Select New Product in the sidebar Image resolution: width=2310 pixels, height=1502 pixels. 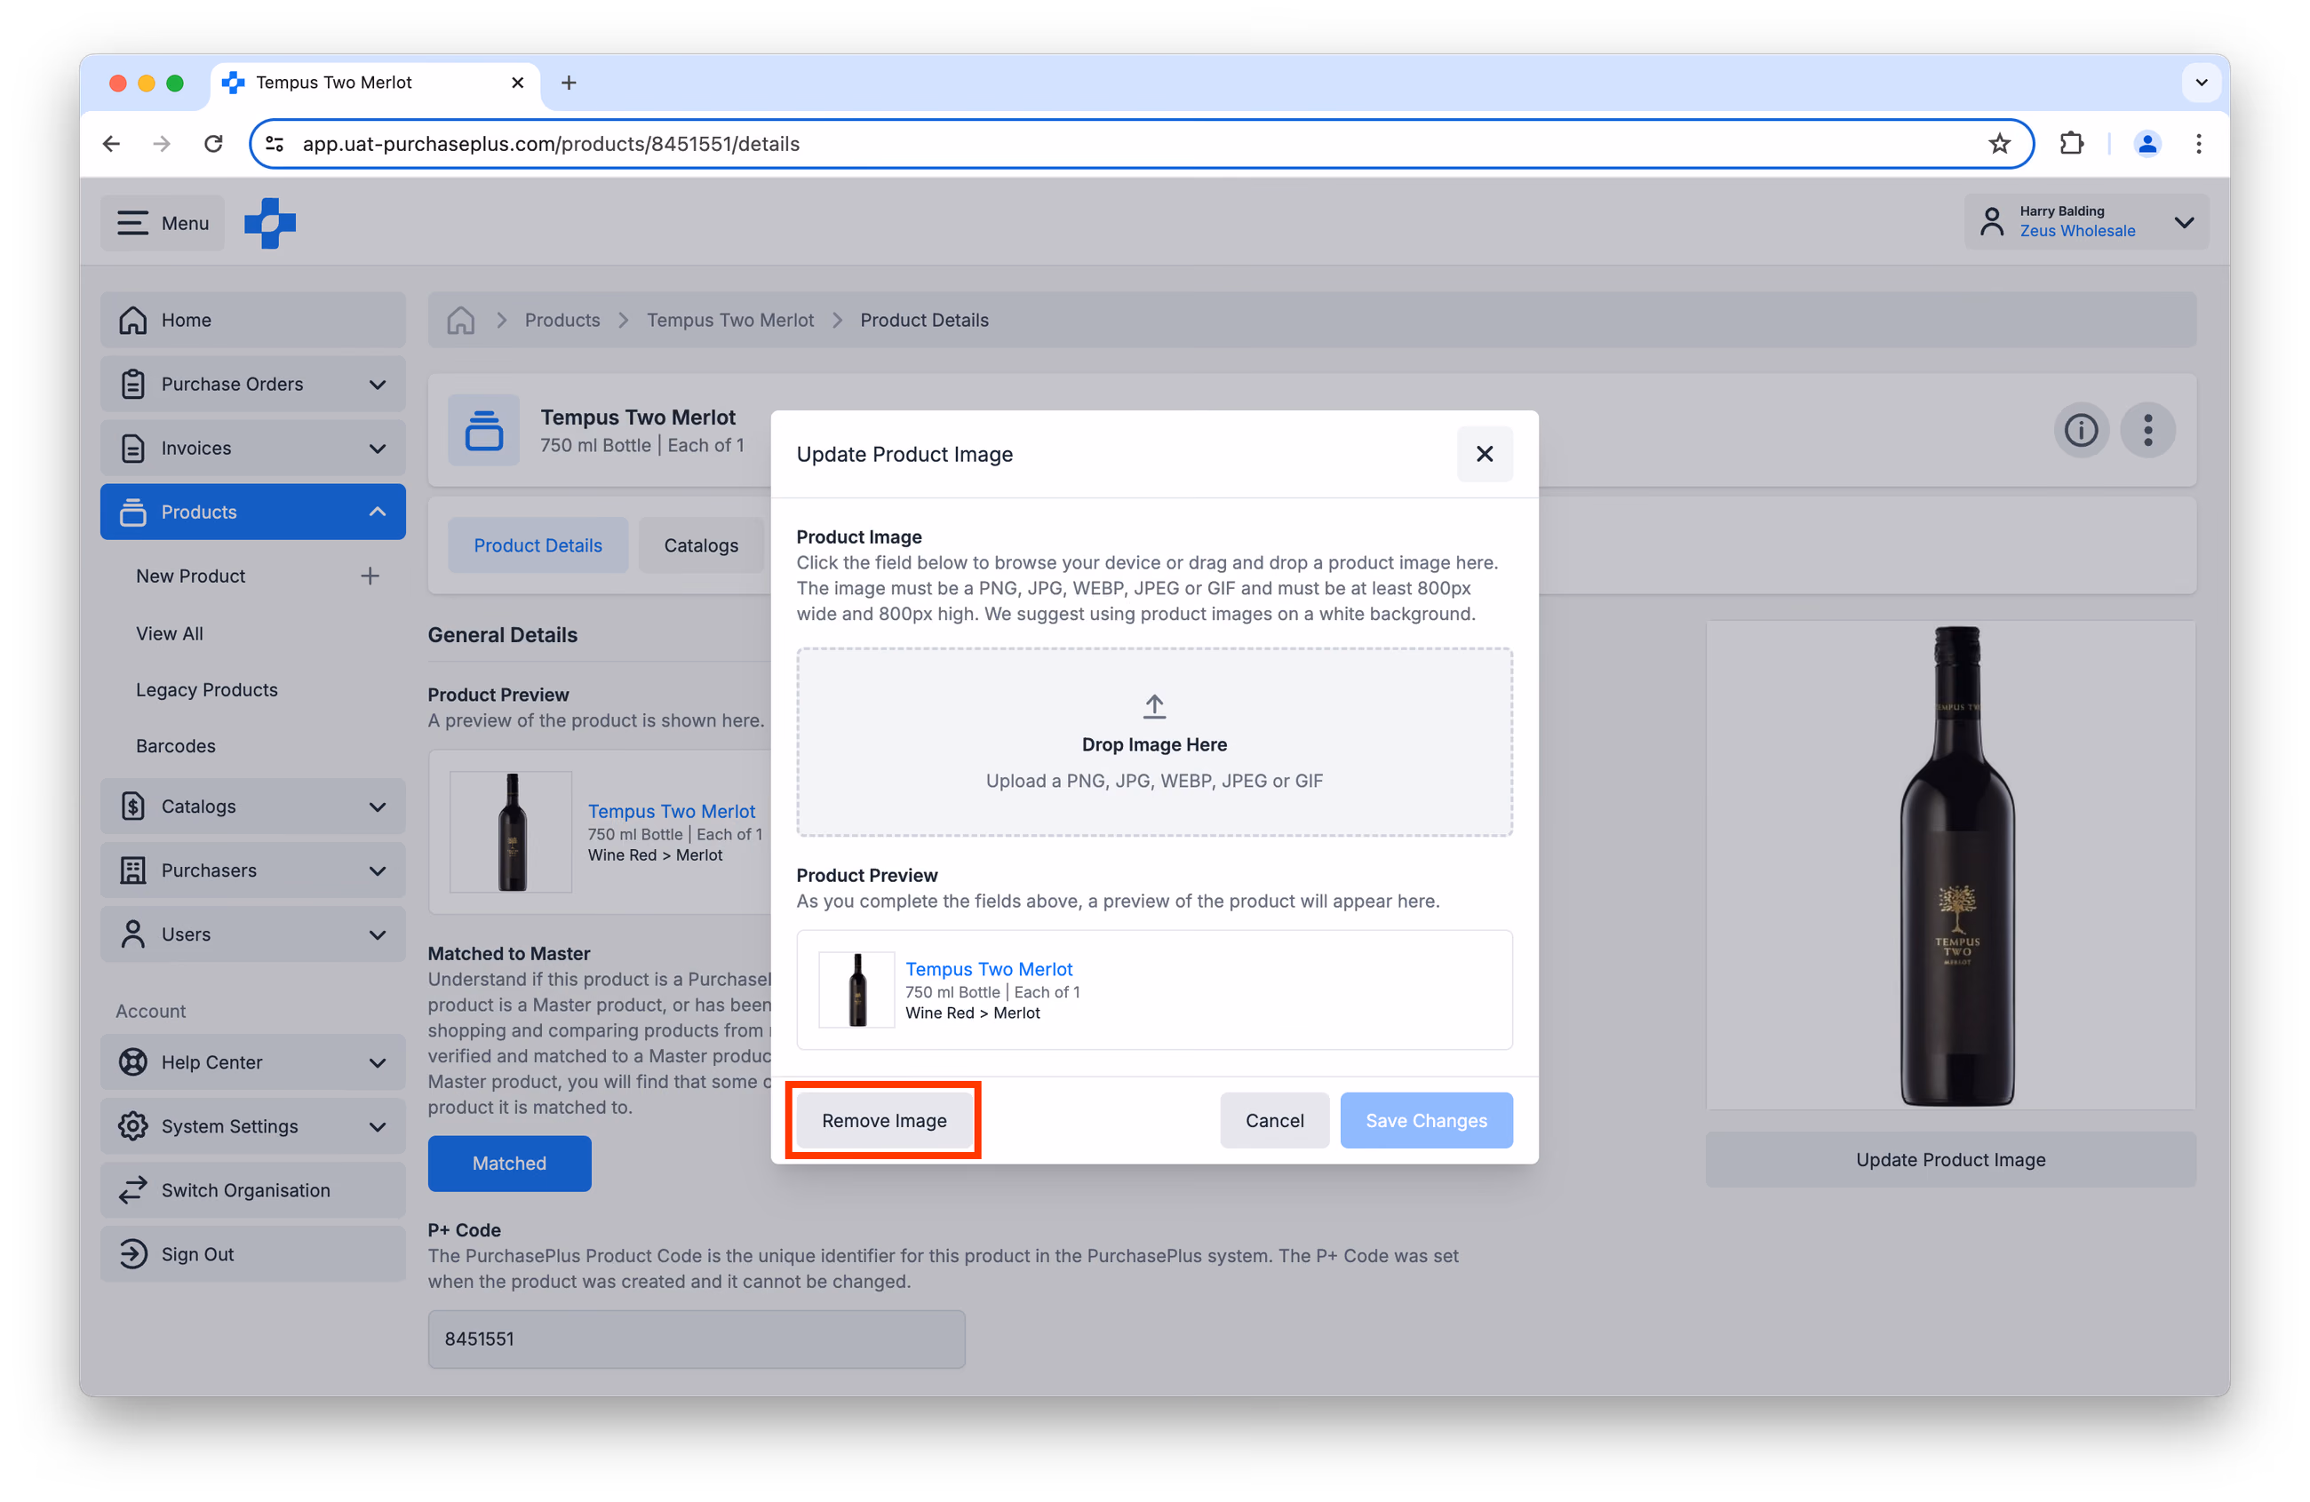tap(190, 576)
